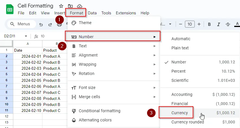
Task: Click the select-all corner box
Action: (6, 44)
